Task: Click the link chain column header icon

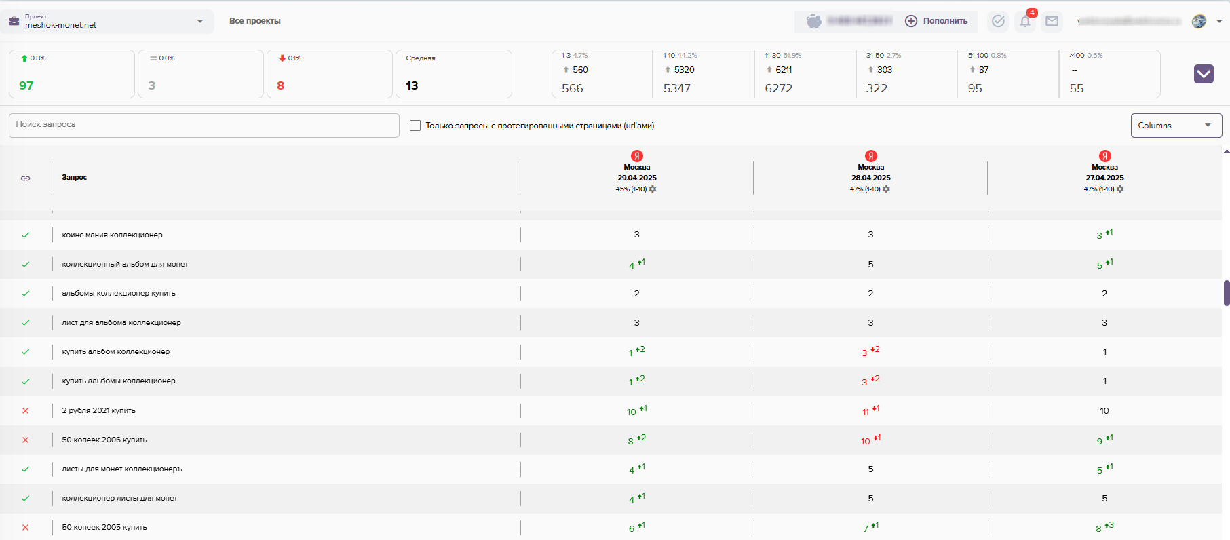Action: (26, 178)
